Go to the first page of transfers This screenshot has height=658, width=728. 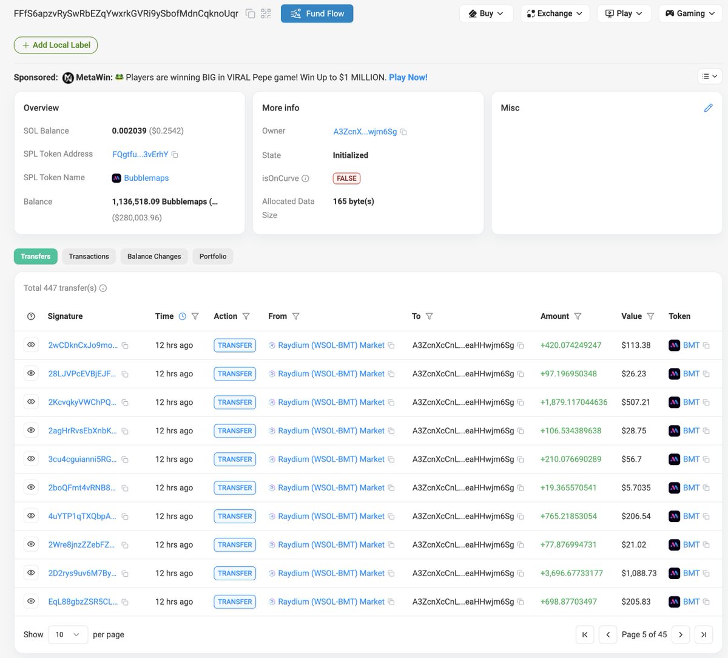coord(585,634)
